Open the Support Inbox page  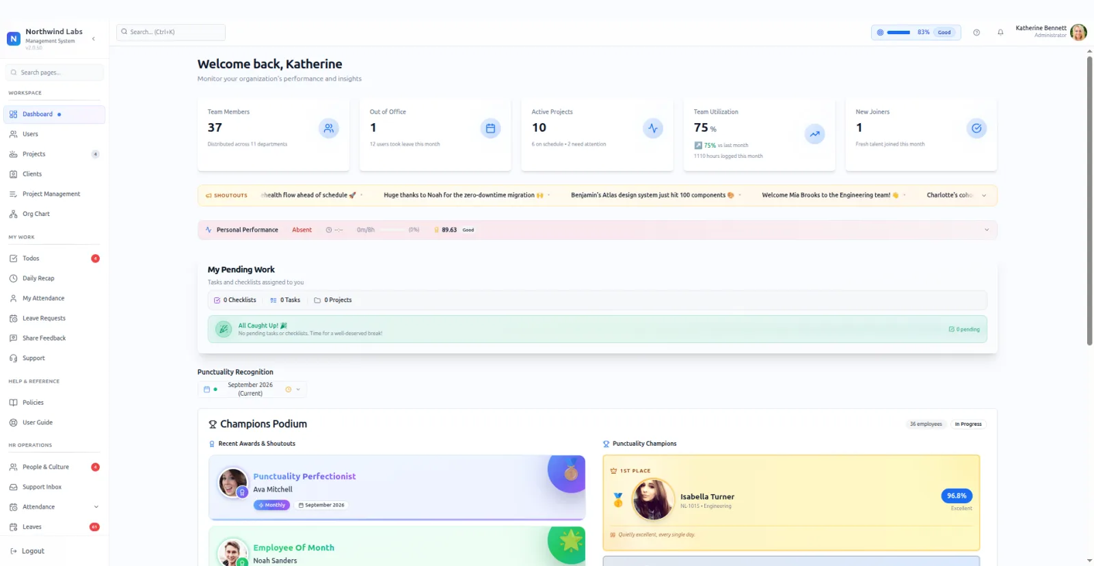[54, 487]
